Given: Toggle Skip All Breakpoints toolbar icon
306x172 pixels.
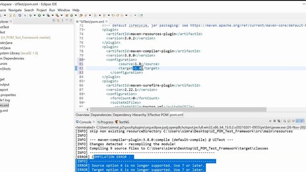Looking at the screenshot, I should (x=25, y=15).
